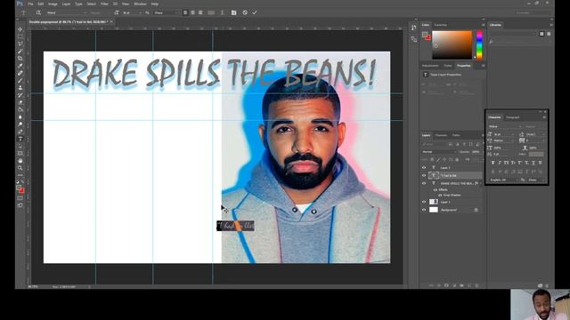This screenshot has height=320, width=570.
Task: Click the Libraries list view icon
Action: click(x=549, y=34)
